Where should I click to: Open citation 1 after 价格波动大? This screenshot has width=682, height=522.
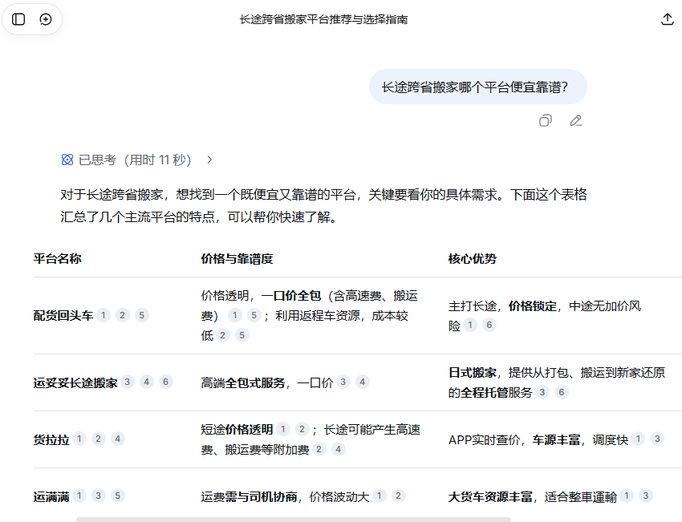380,496
